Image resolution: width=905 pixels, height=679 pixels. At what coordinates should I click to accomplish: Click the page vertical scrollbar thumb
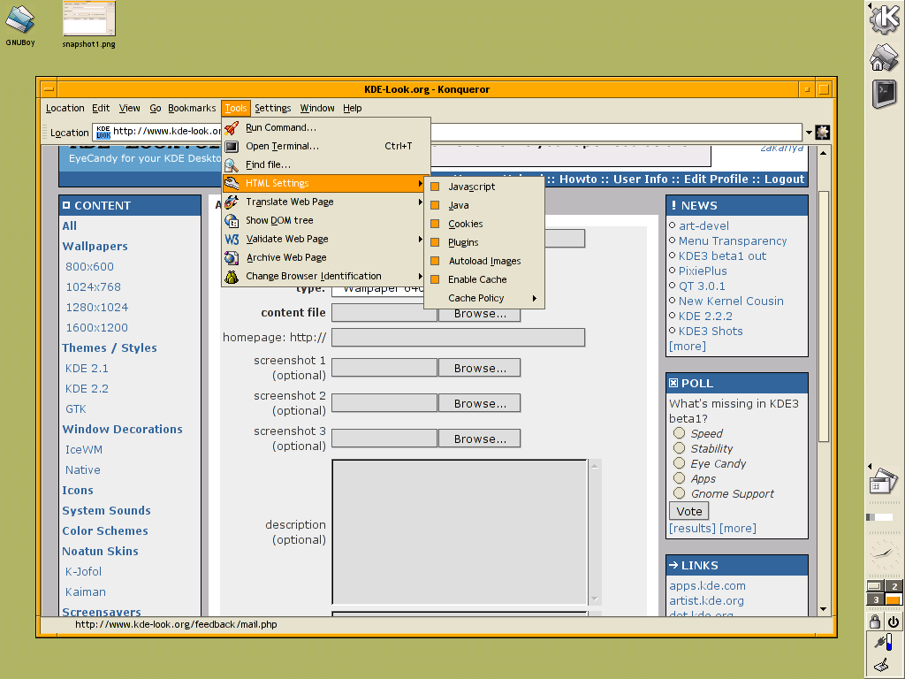(x=824, y=317)
